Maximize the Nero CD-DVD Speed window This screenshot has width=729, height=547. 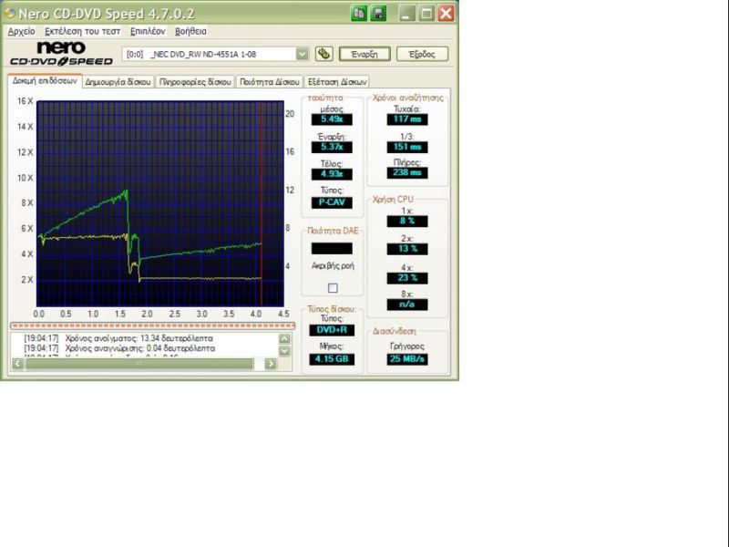point(426,14)
